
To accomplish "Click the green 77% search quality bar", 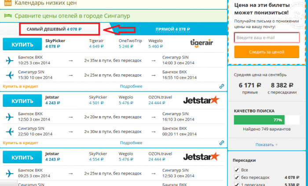I will pyautogui.click(x=259, y=120).
